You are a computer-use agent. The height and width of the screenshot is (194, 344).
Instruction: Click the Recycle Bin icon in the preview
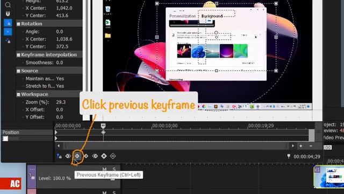point(107,10)
